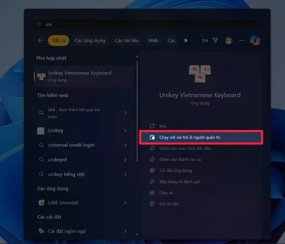Open app settings via the gear icon

[152, 170]
